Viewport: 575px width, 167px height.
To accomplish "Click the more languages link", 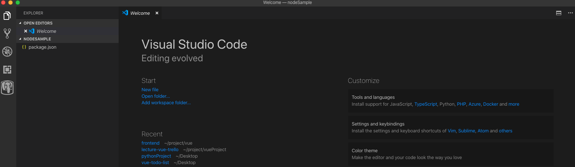I will coord(514,104).
